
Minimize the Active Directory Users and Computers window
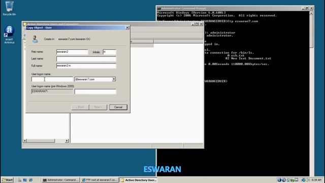pyautogui.click(x=193, y=24)
